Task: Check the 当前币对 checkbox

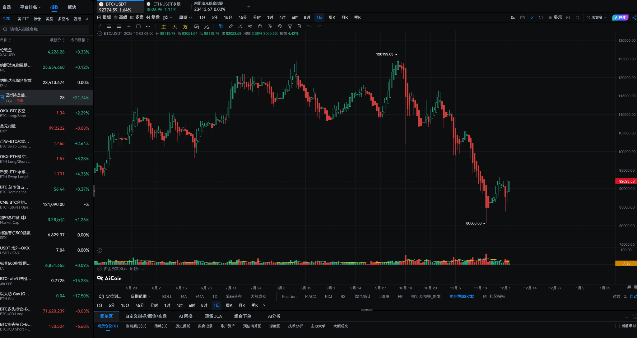Action: coord(617,326)
